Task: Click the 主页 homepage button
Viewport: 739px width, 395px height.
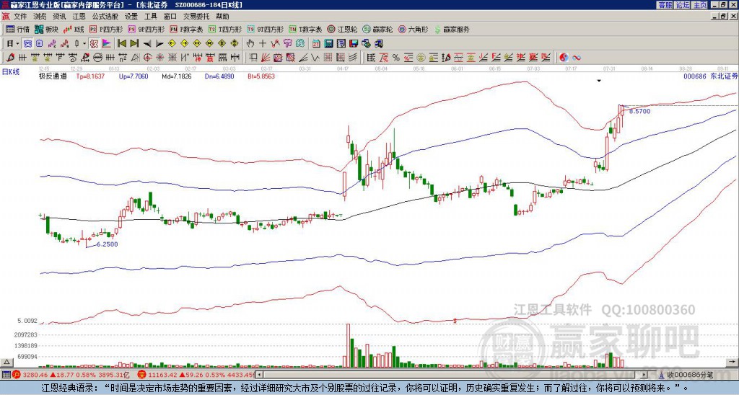Action: point(699,5)
